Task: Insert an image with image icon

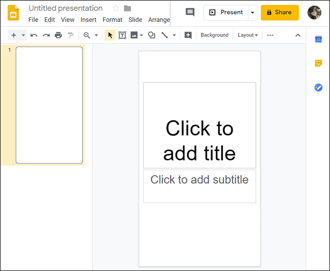Action: 134,35
